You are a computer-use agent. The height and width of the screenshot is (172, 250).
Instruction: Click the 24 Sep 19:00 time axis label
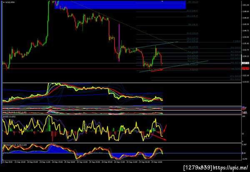coord(57,162)
